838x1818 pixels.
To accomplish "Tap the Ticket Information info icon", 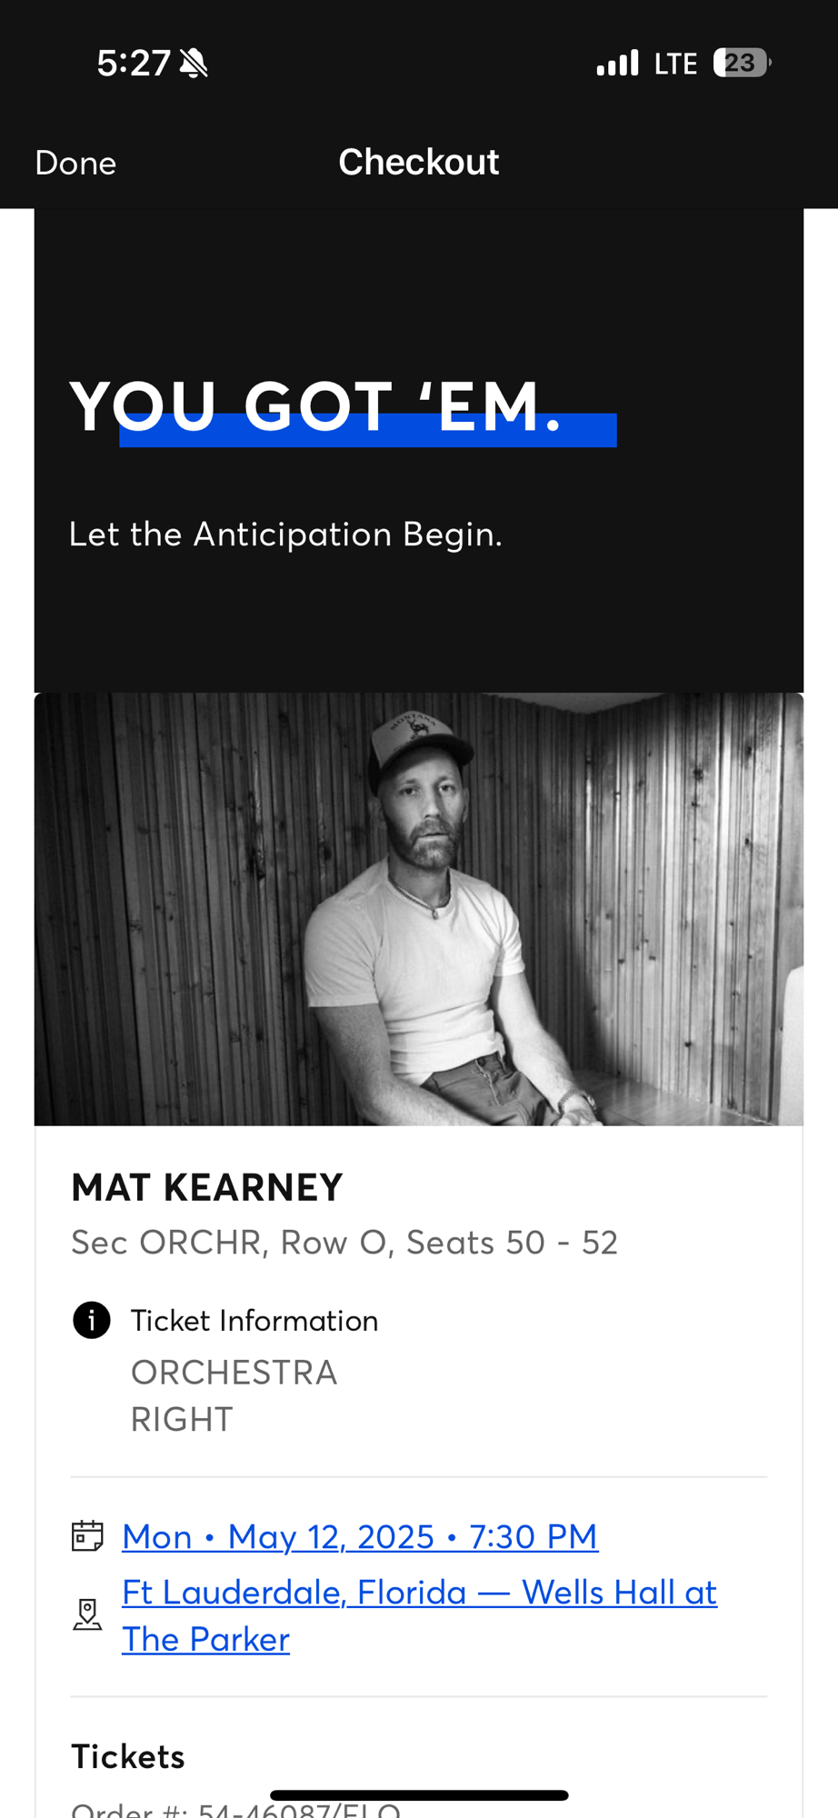I will pyautogui.click(x=91, y=1320).
